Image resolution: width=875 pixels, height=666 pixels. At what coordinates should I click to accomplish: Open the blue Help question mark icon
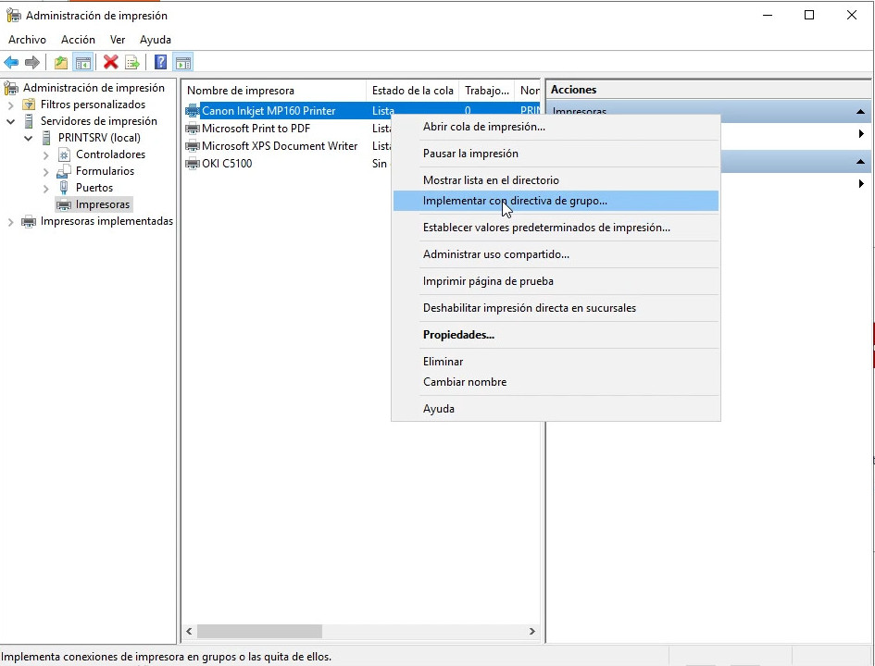(x=161, y=63)
